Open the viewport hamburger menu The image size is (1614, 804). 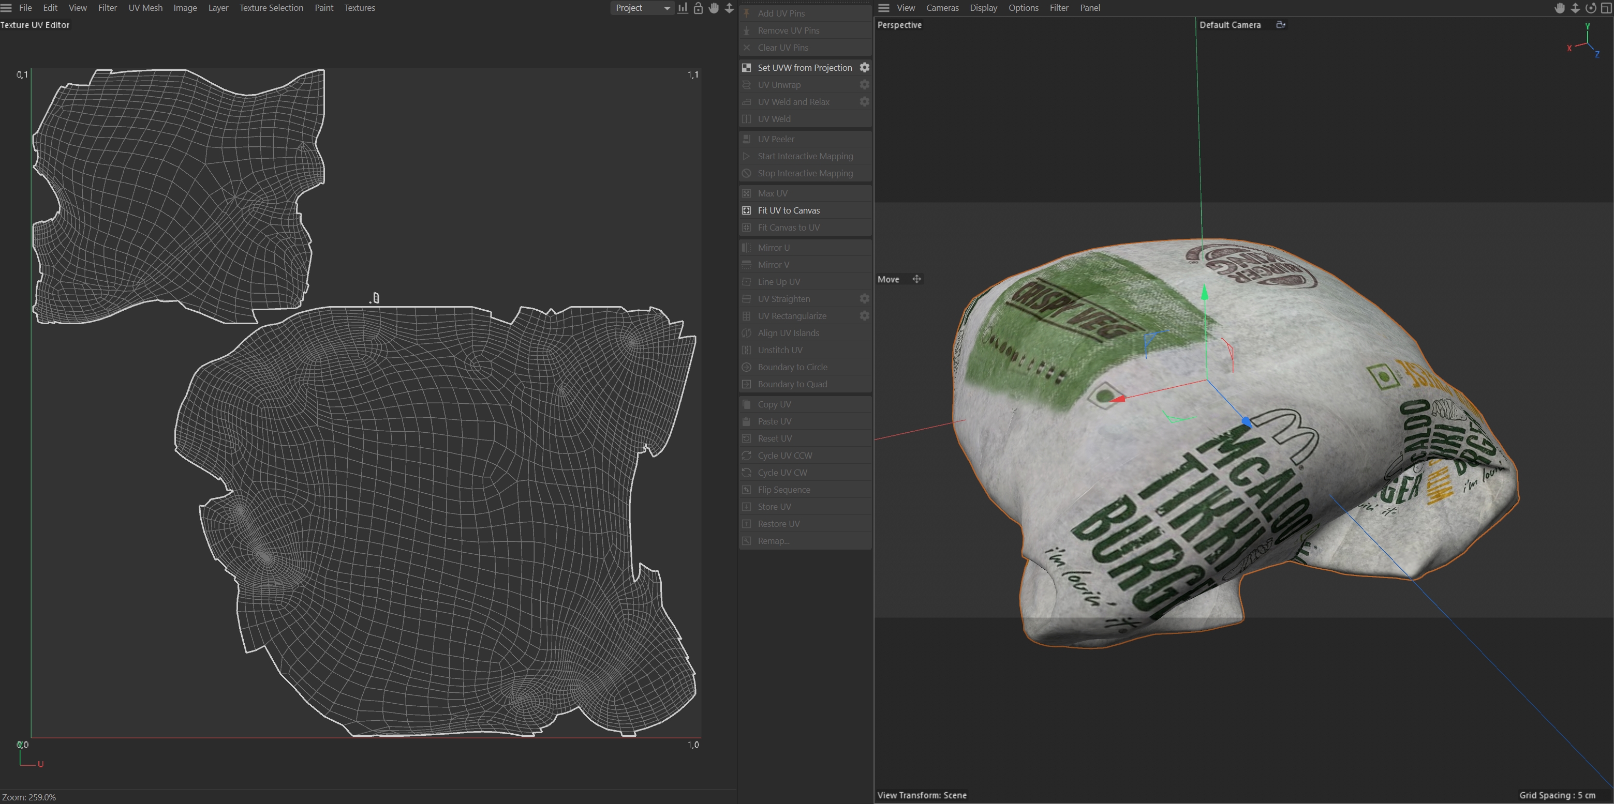click(883, 8)
